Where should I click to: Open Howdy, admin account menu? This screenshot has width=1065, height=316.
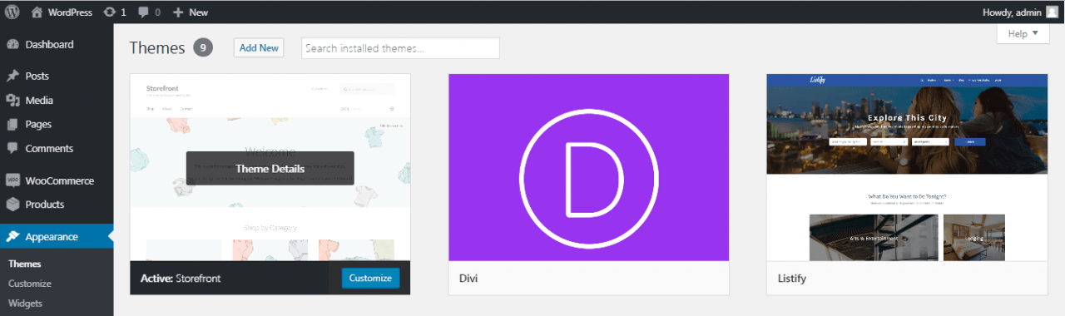pos(1011,12)
